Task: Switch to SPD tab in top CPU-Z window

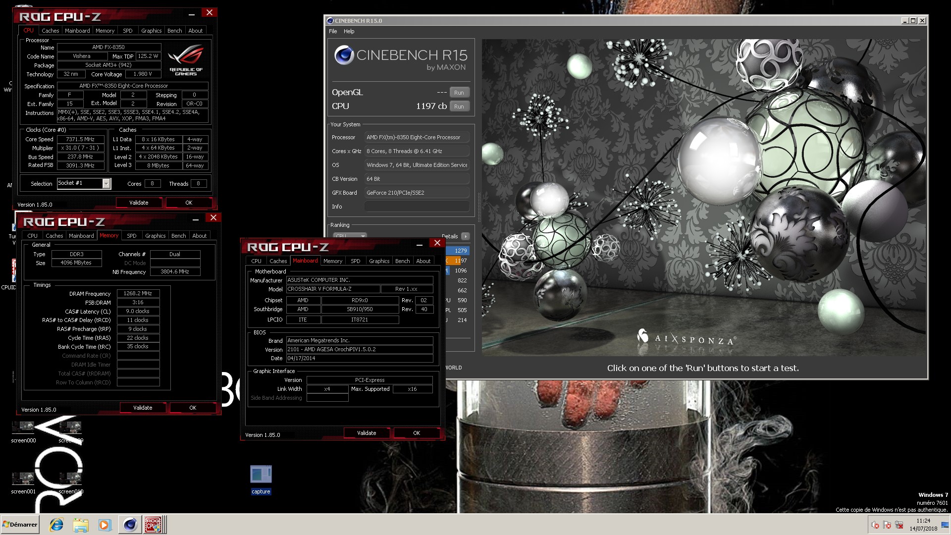Action: point(128,31)
